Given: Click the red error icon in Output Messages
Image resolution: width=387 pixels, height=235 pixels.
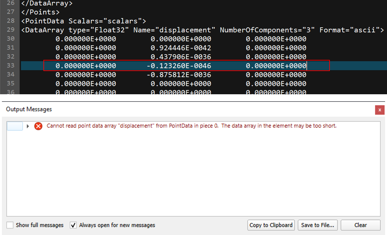Looking at the screenshot, I should [x=38, y=126].
